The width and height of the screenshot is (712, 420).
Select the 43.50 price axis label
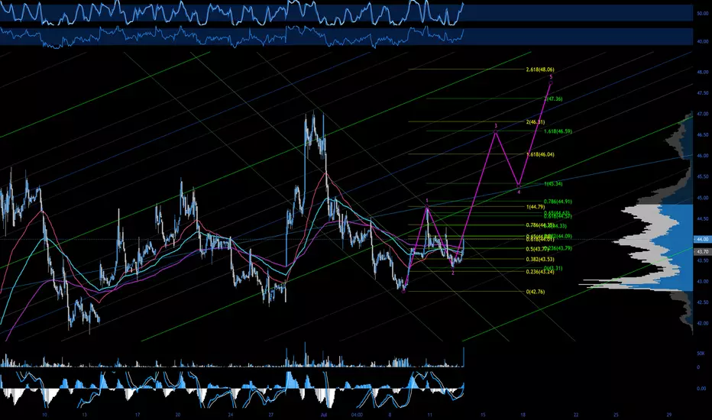(703, 260)
